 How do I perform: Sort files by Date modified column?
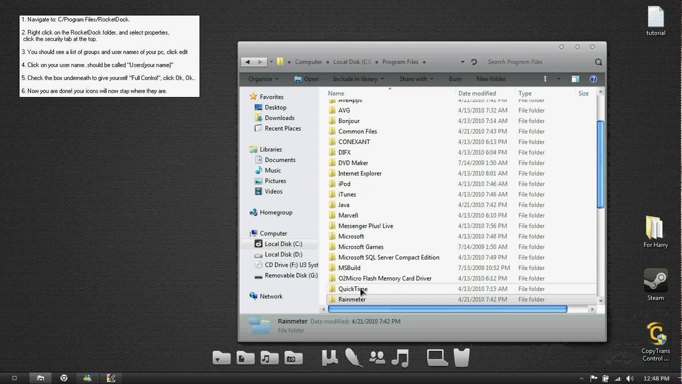[477, 93]
